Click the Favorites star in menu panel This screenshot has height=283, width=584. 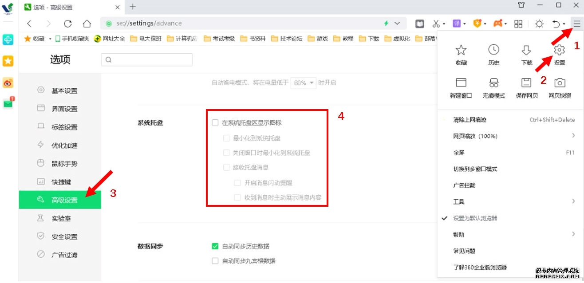(x=461, y=50)
